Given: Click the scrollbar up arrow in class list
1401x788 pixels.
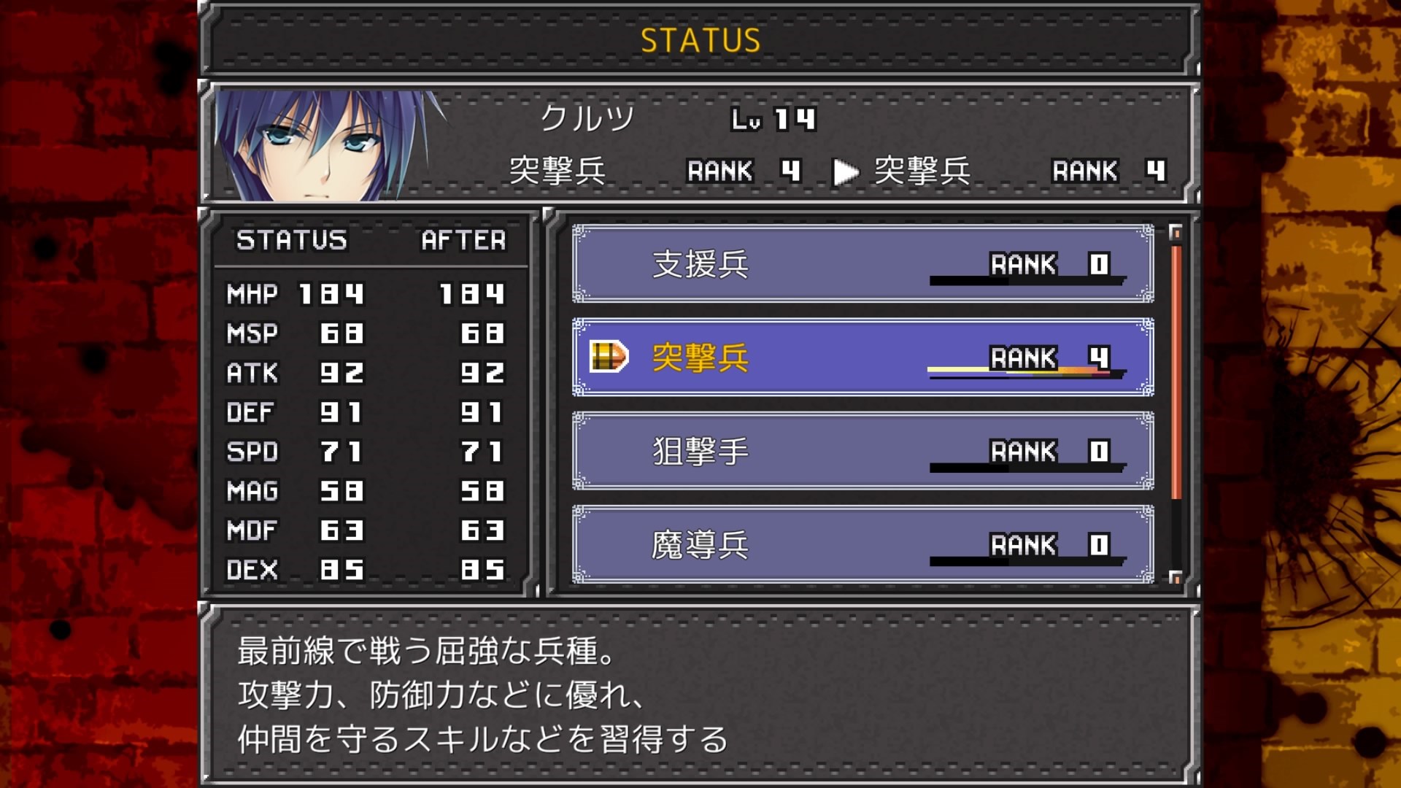Looking at the screenshot, I should (1175, 233).
